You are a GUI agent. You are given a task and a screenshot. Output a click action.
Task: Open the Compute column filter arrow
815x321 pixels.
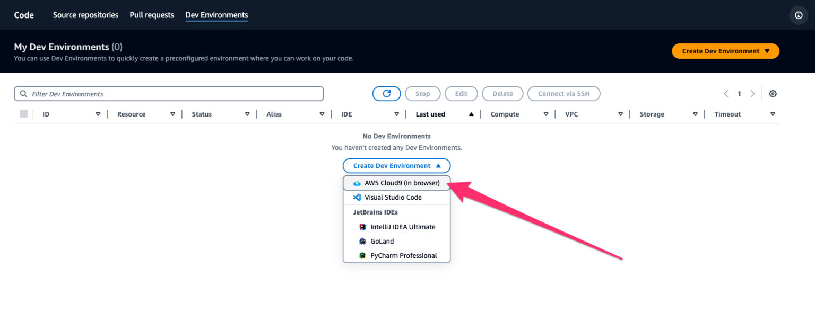[x=546, y=114]
